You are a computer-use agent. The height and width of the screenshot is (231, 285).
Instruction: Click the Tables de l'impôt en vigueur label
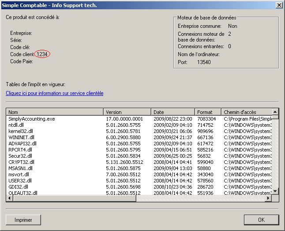(x=35, y=84)
